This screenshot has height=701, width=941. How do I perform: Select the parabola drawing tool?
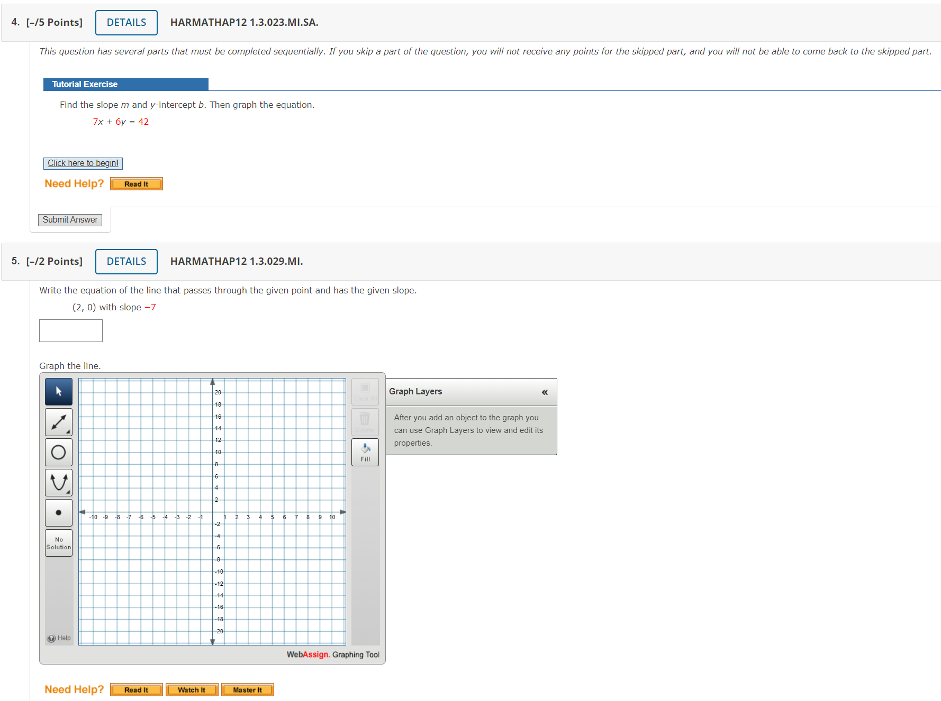58,482
